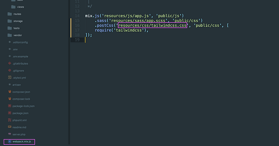The height and width of the screenshot is (146, 279).
Task: Expand the vendor folder
Action: pyautogui.click(x=17, y=35)
